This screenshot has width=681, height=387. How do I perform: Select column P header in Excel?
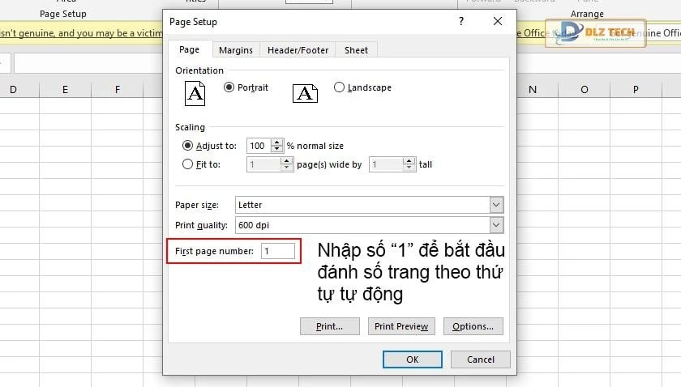(636, 89)
